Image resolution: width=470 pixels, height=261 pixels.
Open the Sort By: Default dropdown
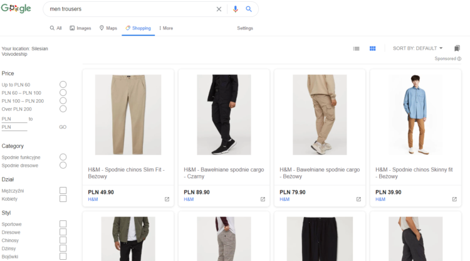click(417, 48)
